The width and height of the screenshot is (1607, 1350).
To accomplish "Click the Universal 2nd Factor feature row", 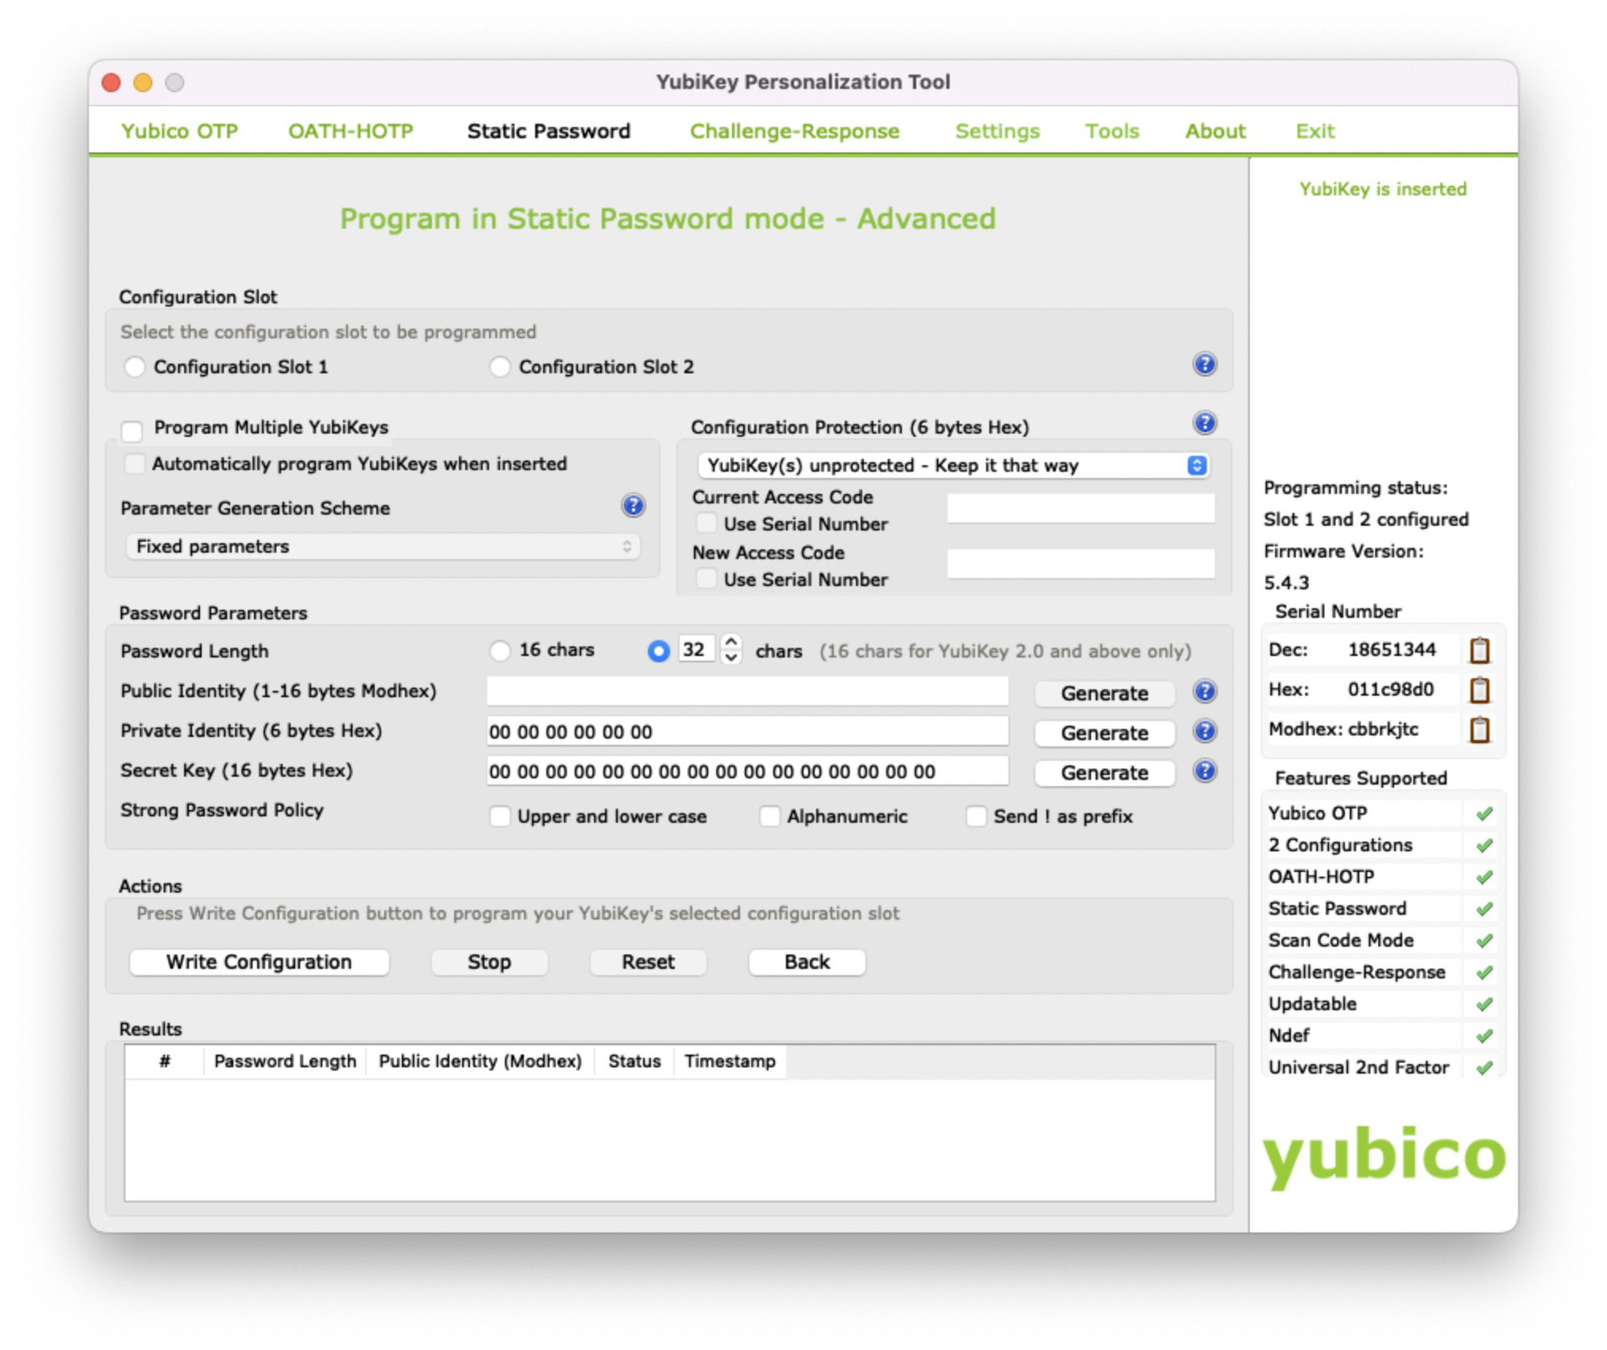I will 1382,1067.
